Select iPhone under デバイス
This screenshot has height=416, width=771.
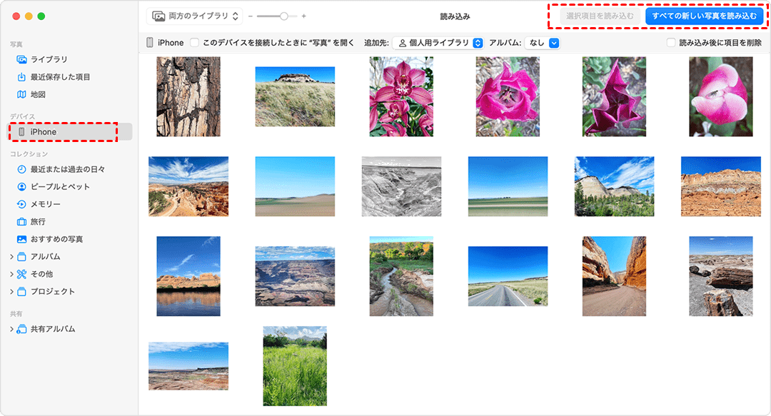(x=69, y=132)
